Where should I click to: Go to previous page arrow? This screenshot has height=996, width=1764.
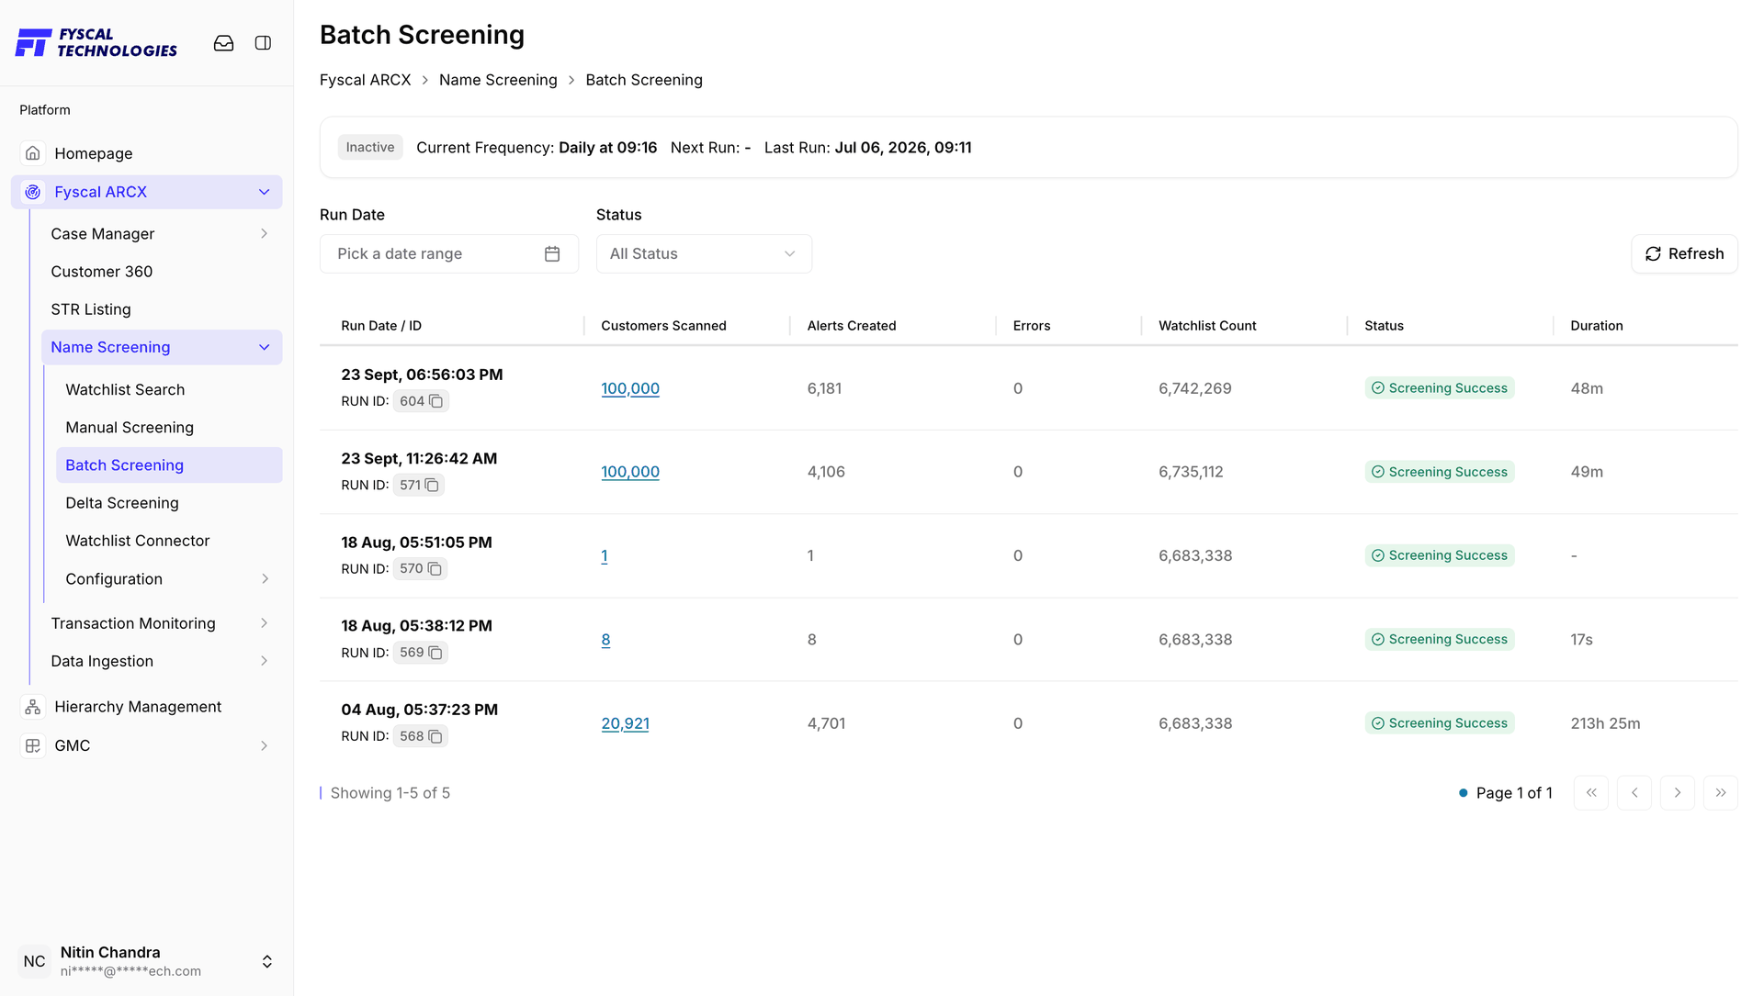pos(1634,793)
